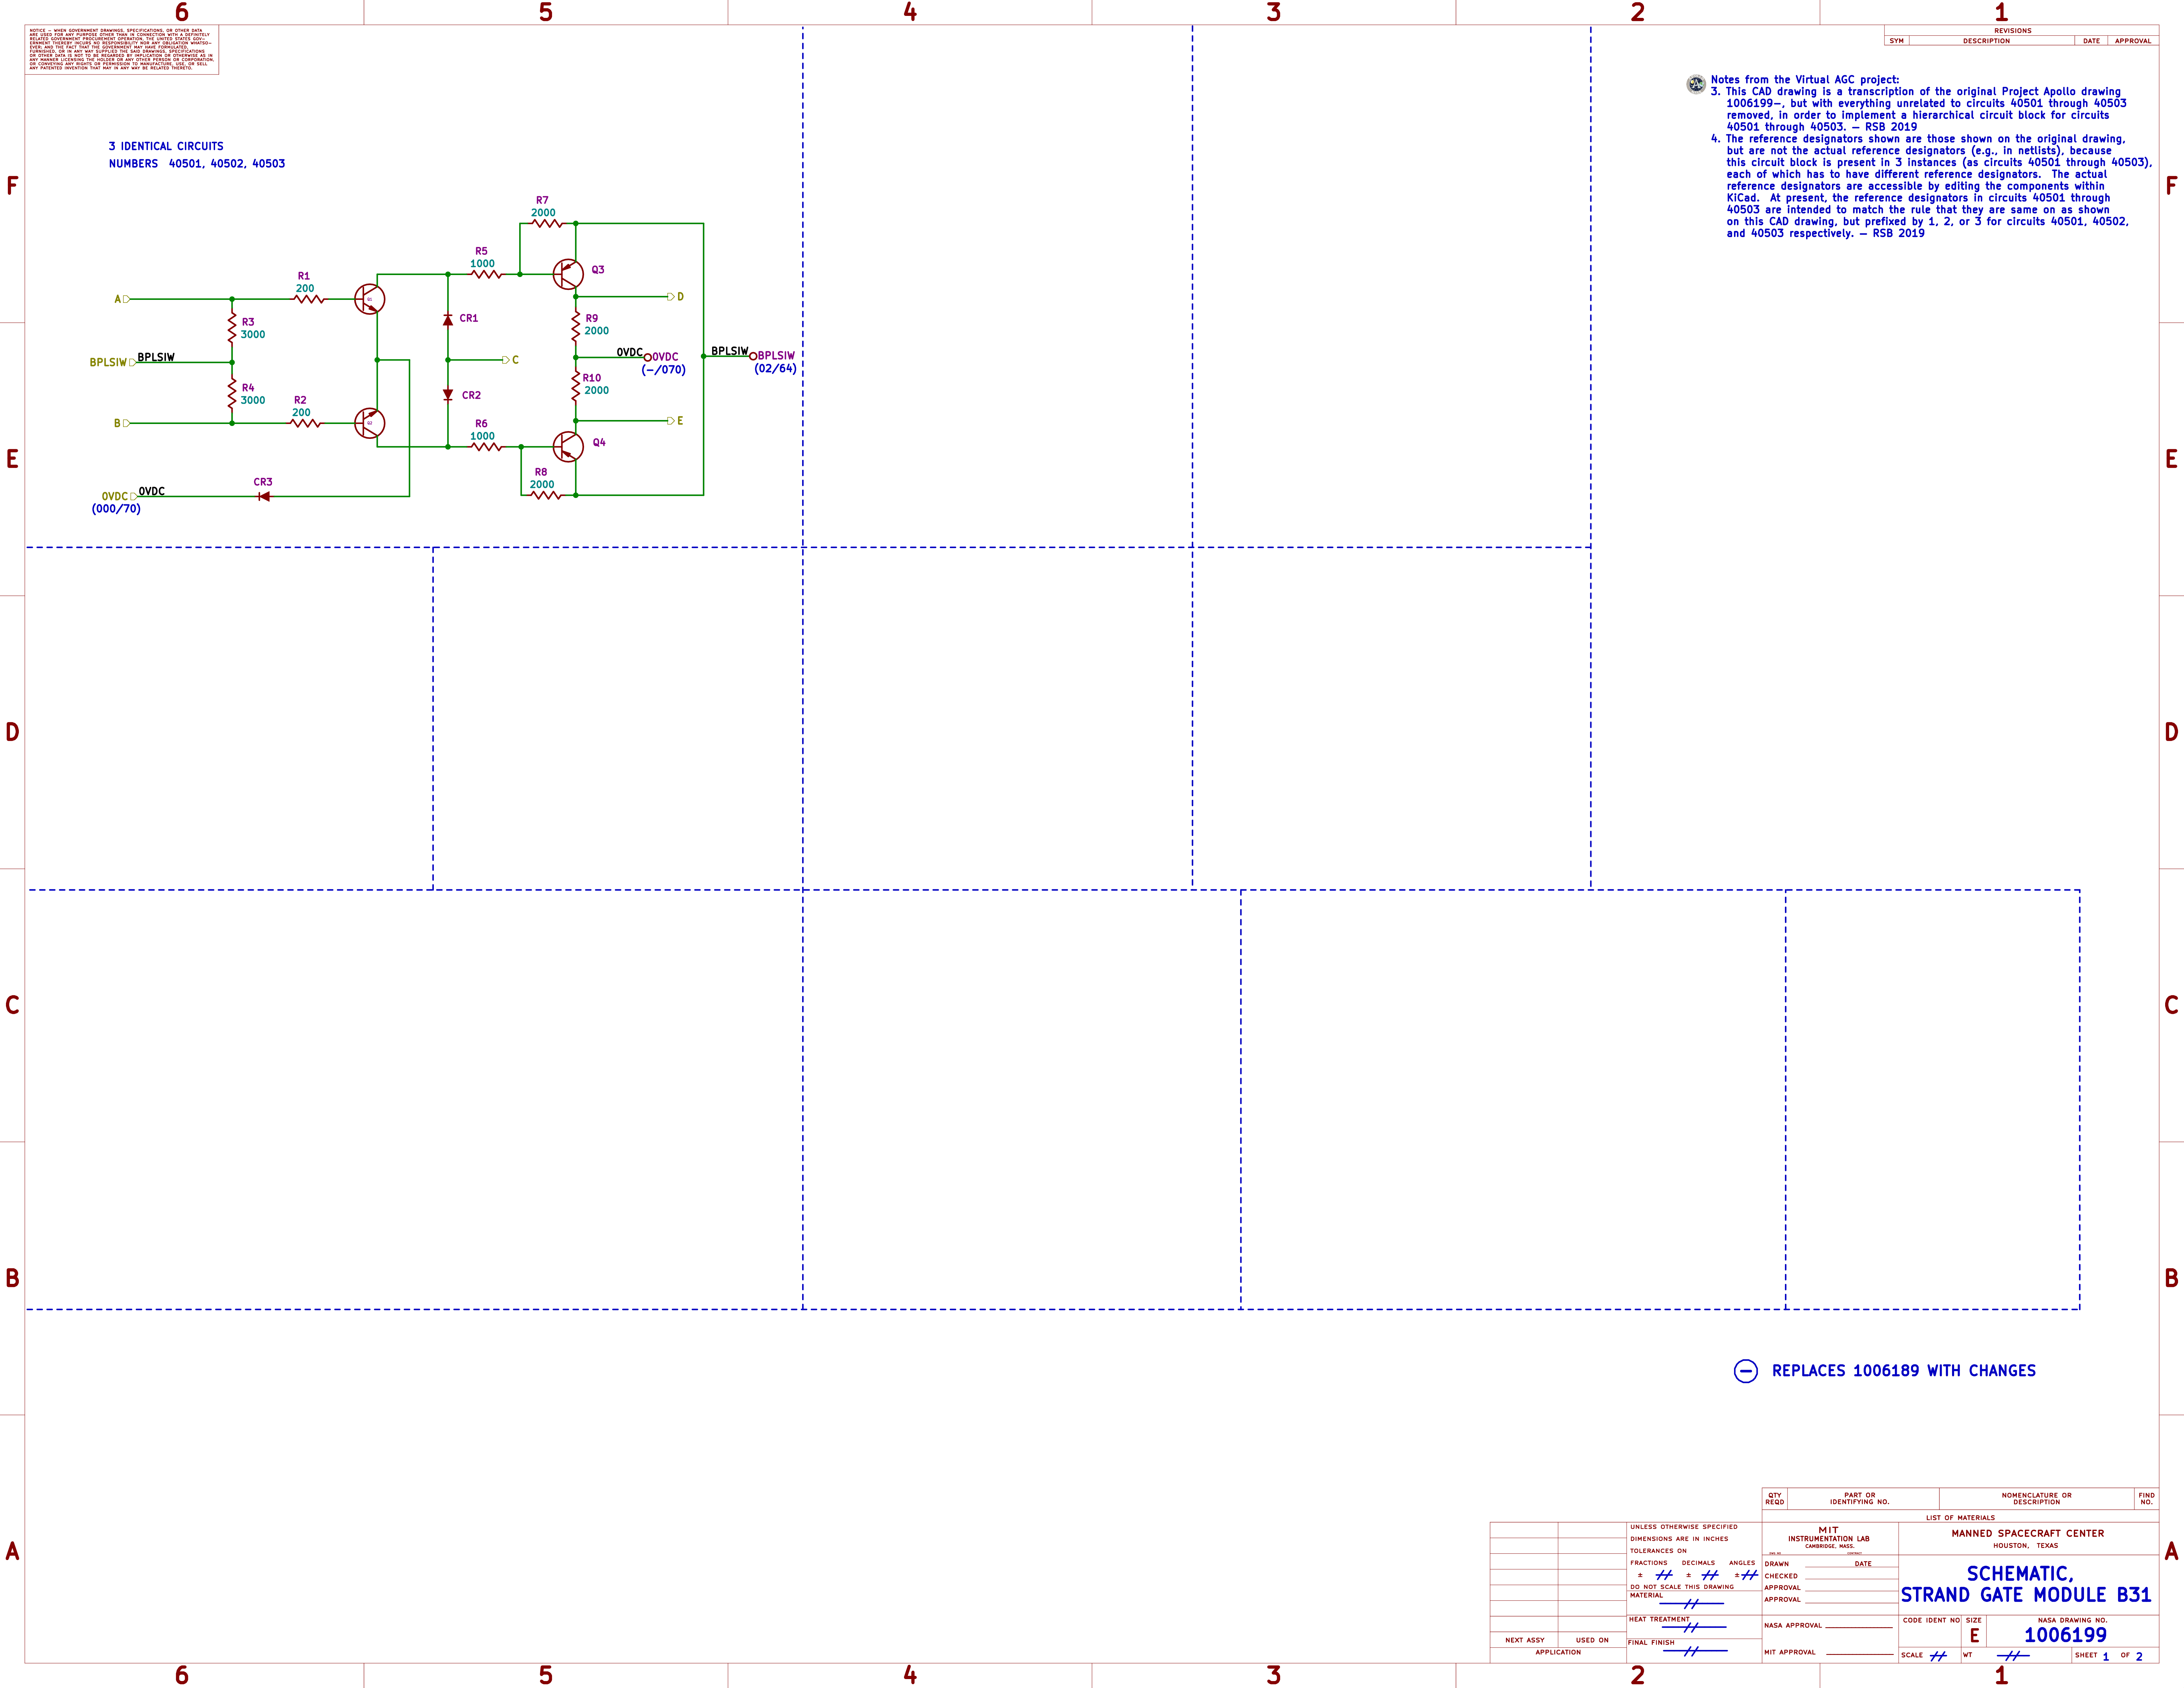Click resistor R9 symbol
Viewport: 2184px width, 1688px height.
point(576,326)
